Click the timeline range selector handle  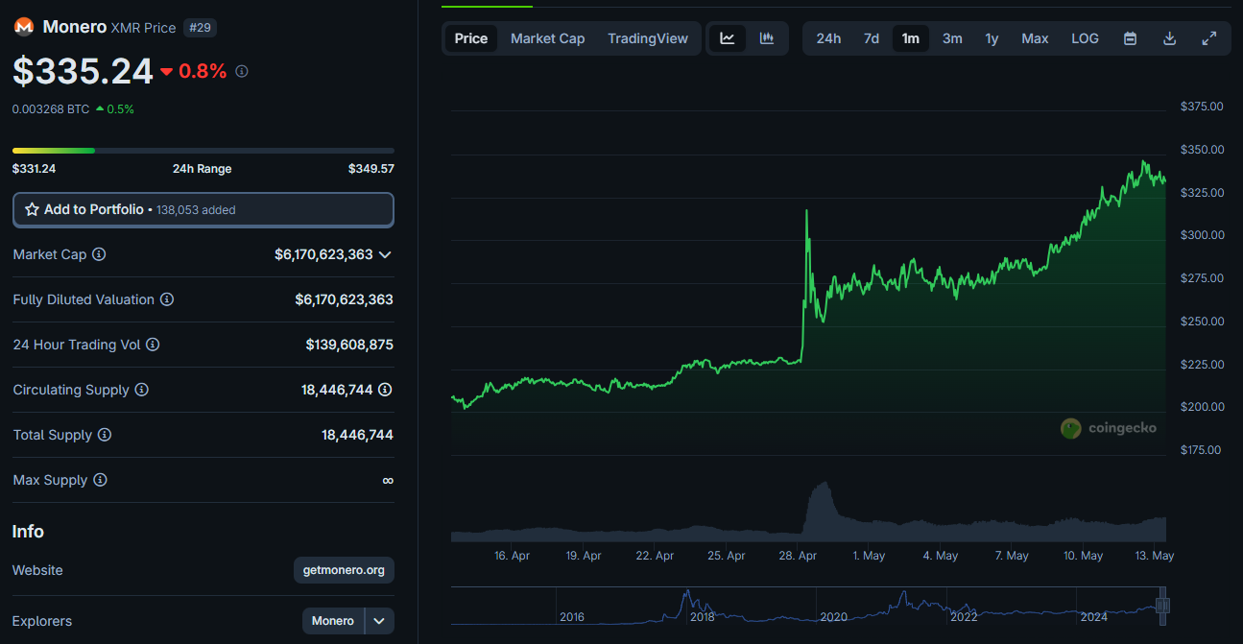point(1162,605)
